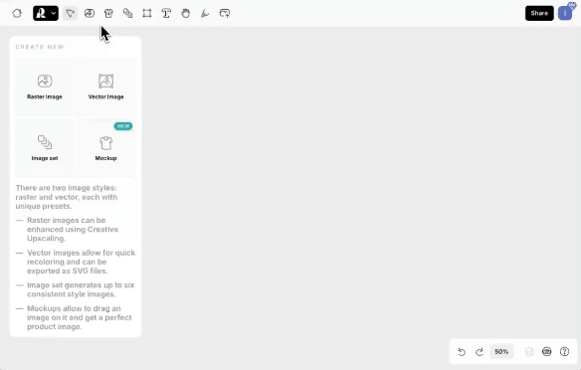Open the help question mark icon
Viewport: 581px width, 370px height.
[x=565, y=352]
